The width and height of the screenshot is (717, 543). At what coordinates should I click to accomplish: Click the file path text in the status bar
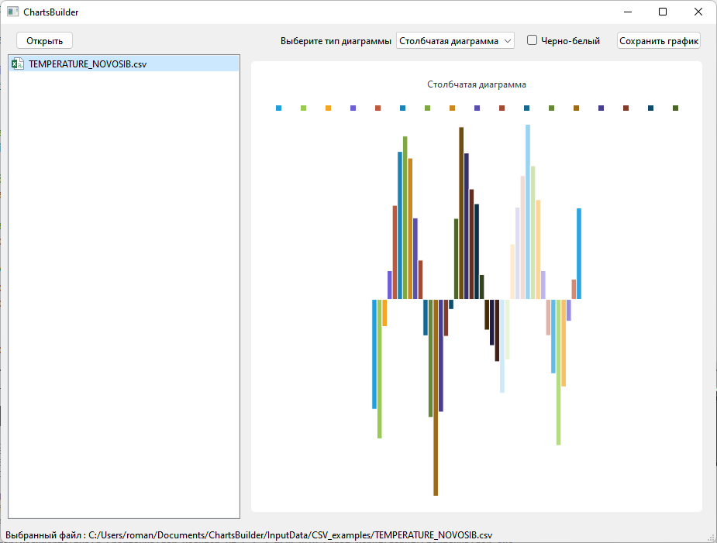coord(248,534)
